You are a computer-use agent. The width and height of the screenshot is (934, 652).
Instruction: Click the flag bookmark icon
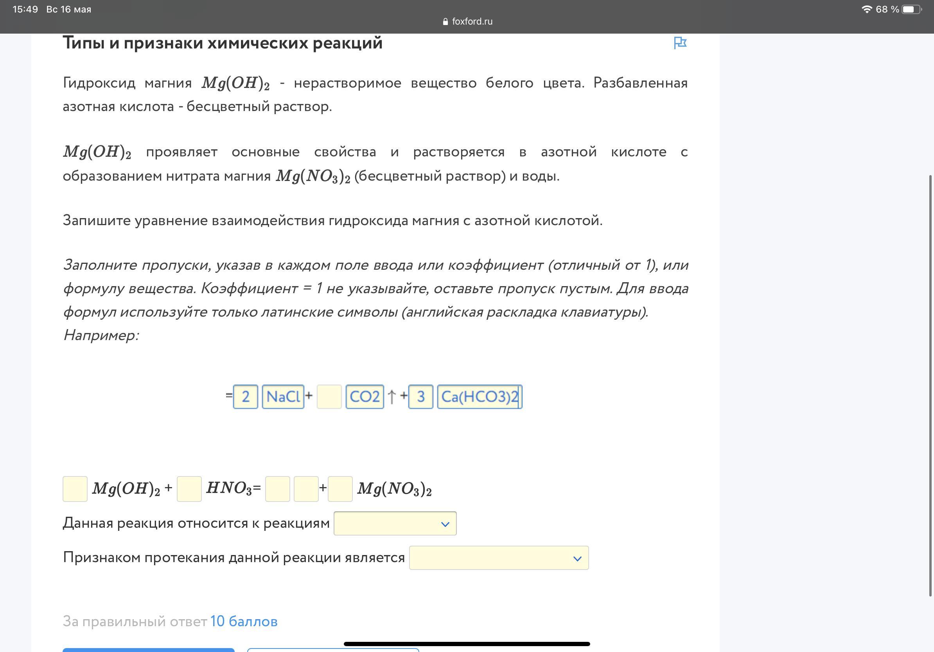coord(680,43)
